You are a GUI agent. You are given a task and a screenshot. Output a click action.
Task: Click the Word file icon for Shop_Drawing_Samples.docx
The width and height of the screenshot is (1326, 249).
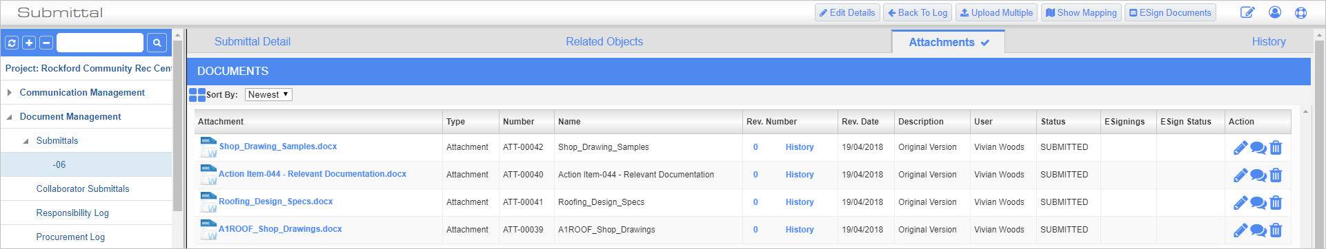tap(208, 147)
